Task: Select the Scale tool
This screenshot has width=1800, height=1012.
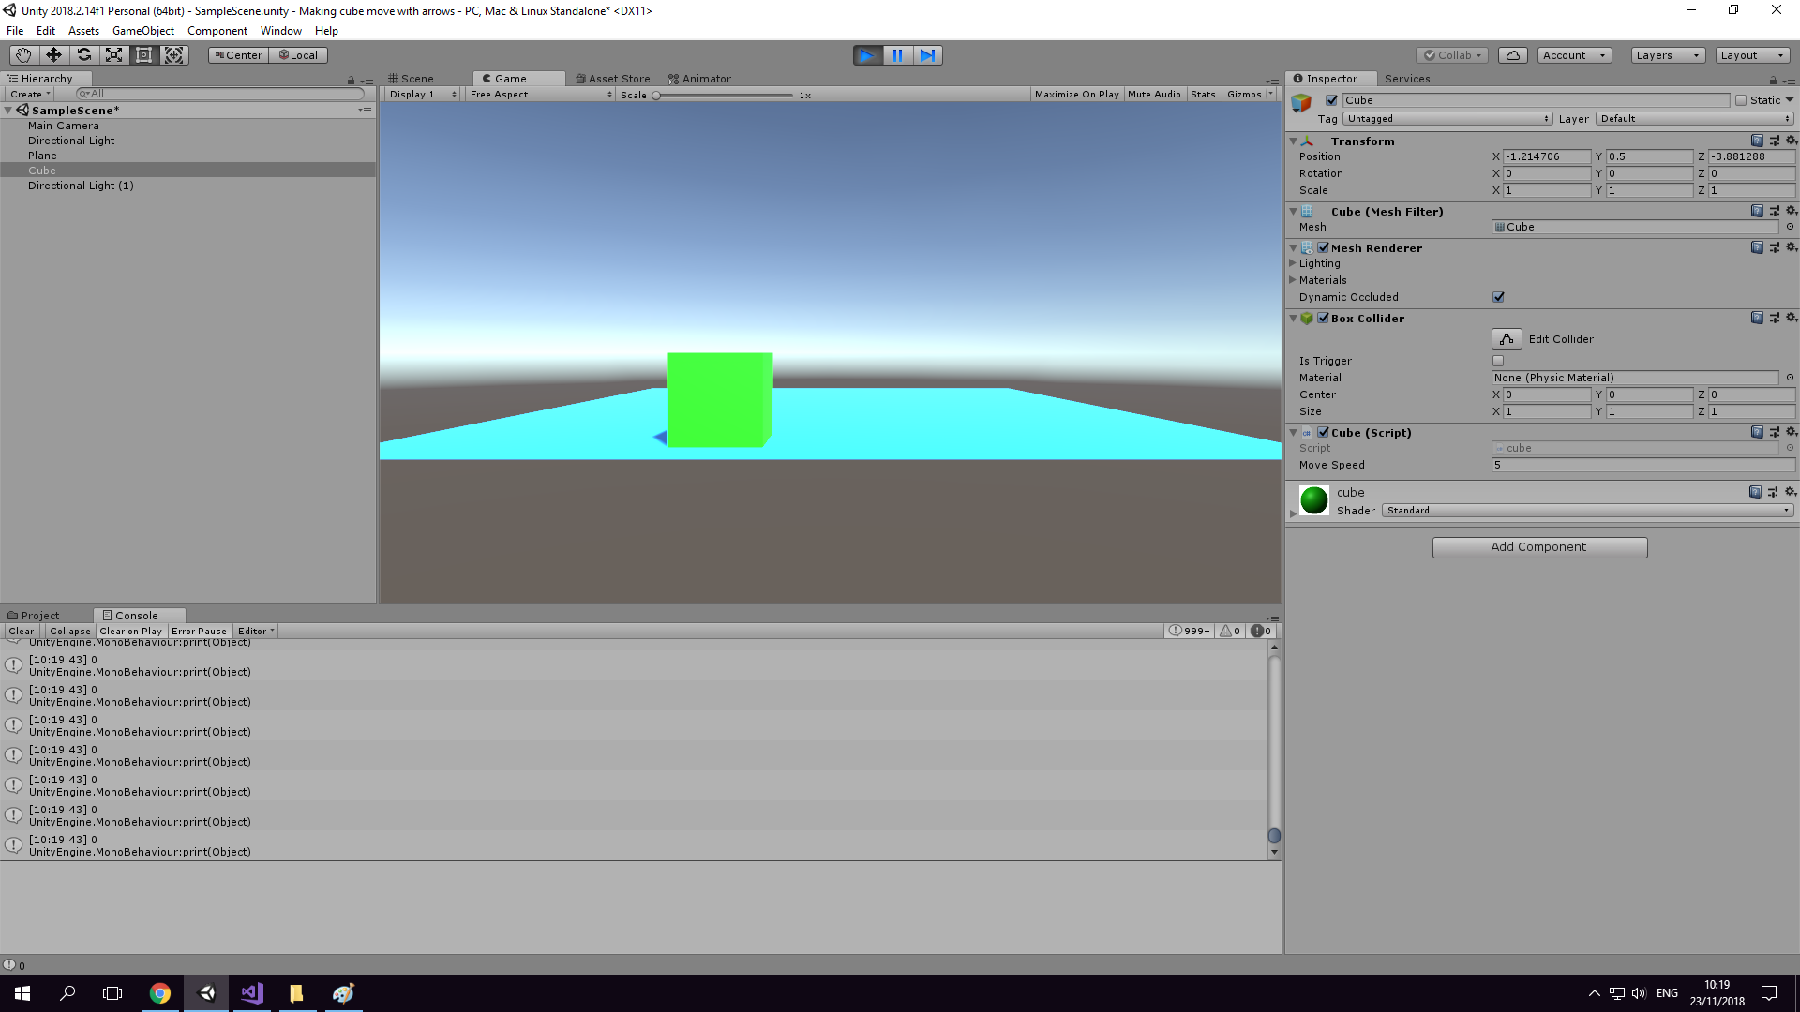Action: coord(113,54)
